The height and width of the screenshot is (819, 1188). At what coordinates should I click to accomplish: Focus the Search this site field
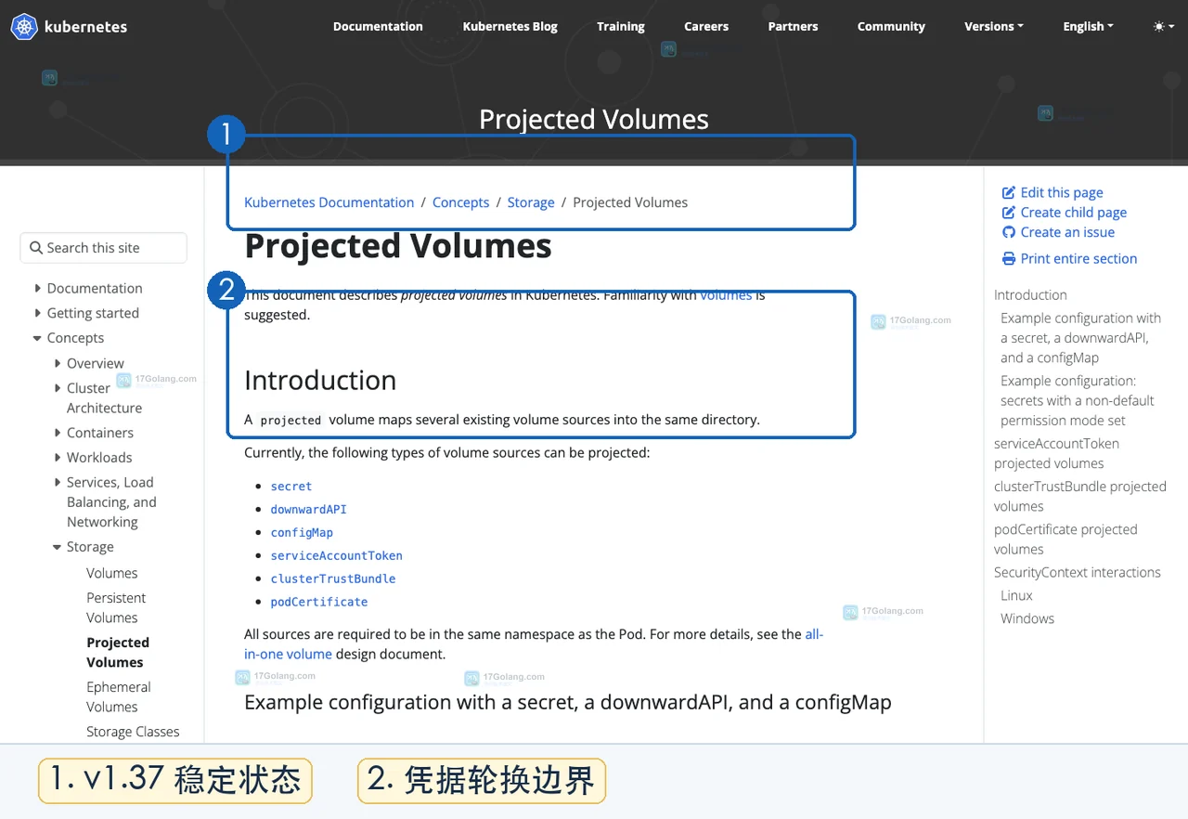coord(103,248)
